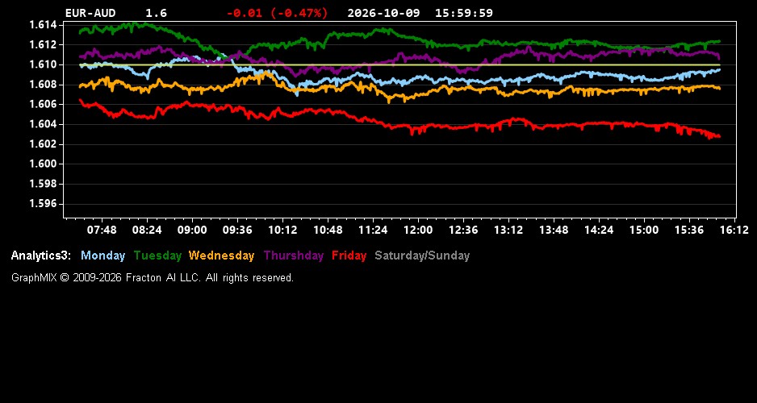The image size is (757, 403).
Task: Click the 08:24 time axis label
Action: coord(147,230)
